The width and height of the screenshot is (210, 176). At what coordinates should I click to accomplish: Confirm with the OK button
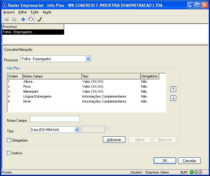165,161
